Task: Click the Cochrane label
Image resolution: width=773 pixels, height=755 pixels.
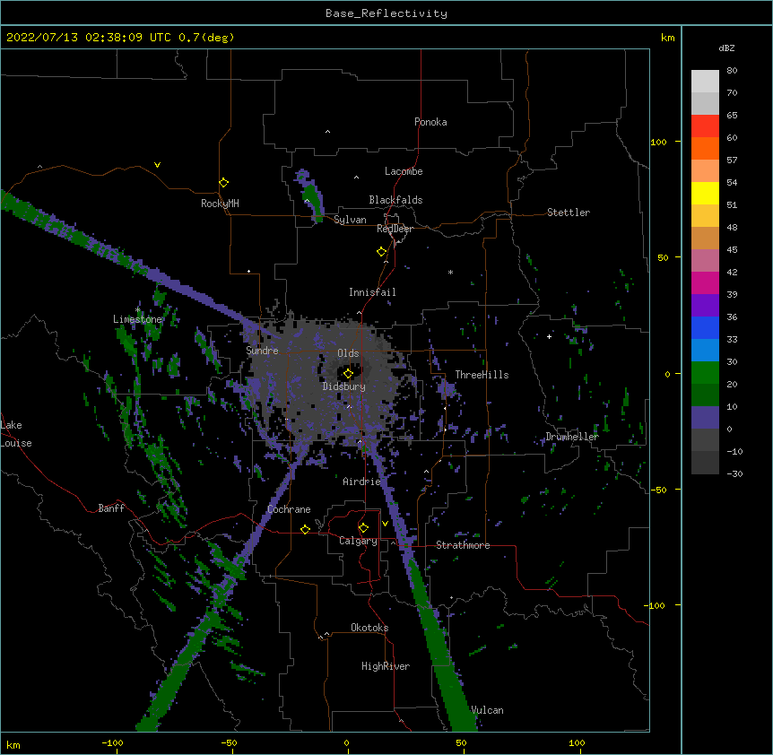Action: point(289,509)
